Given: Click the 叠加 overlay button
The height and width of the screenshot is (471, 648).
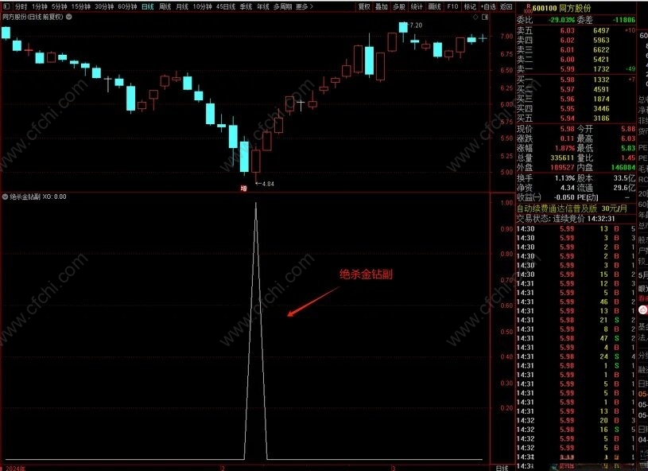Looking at the screenshot, I should 382,6.
